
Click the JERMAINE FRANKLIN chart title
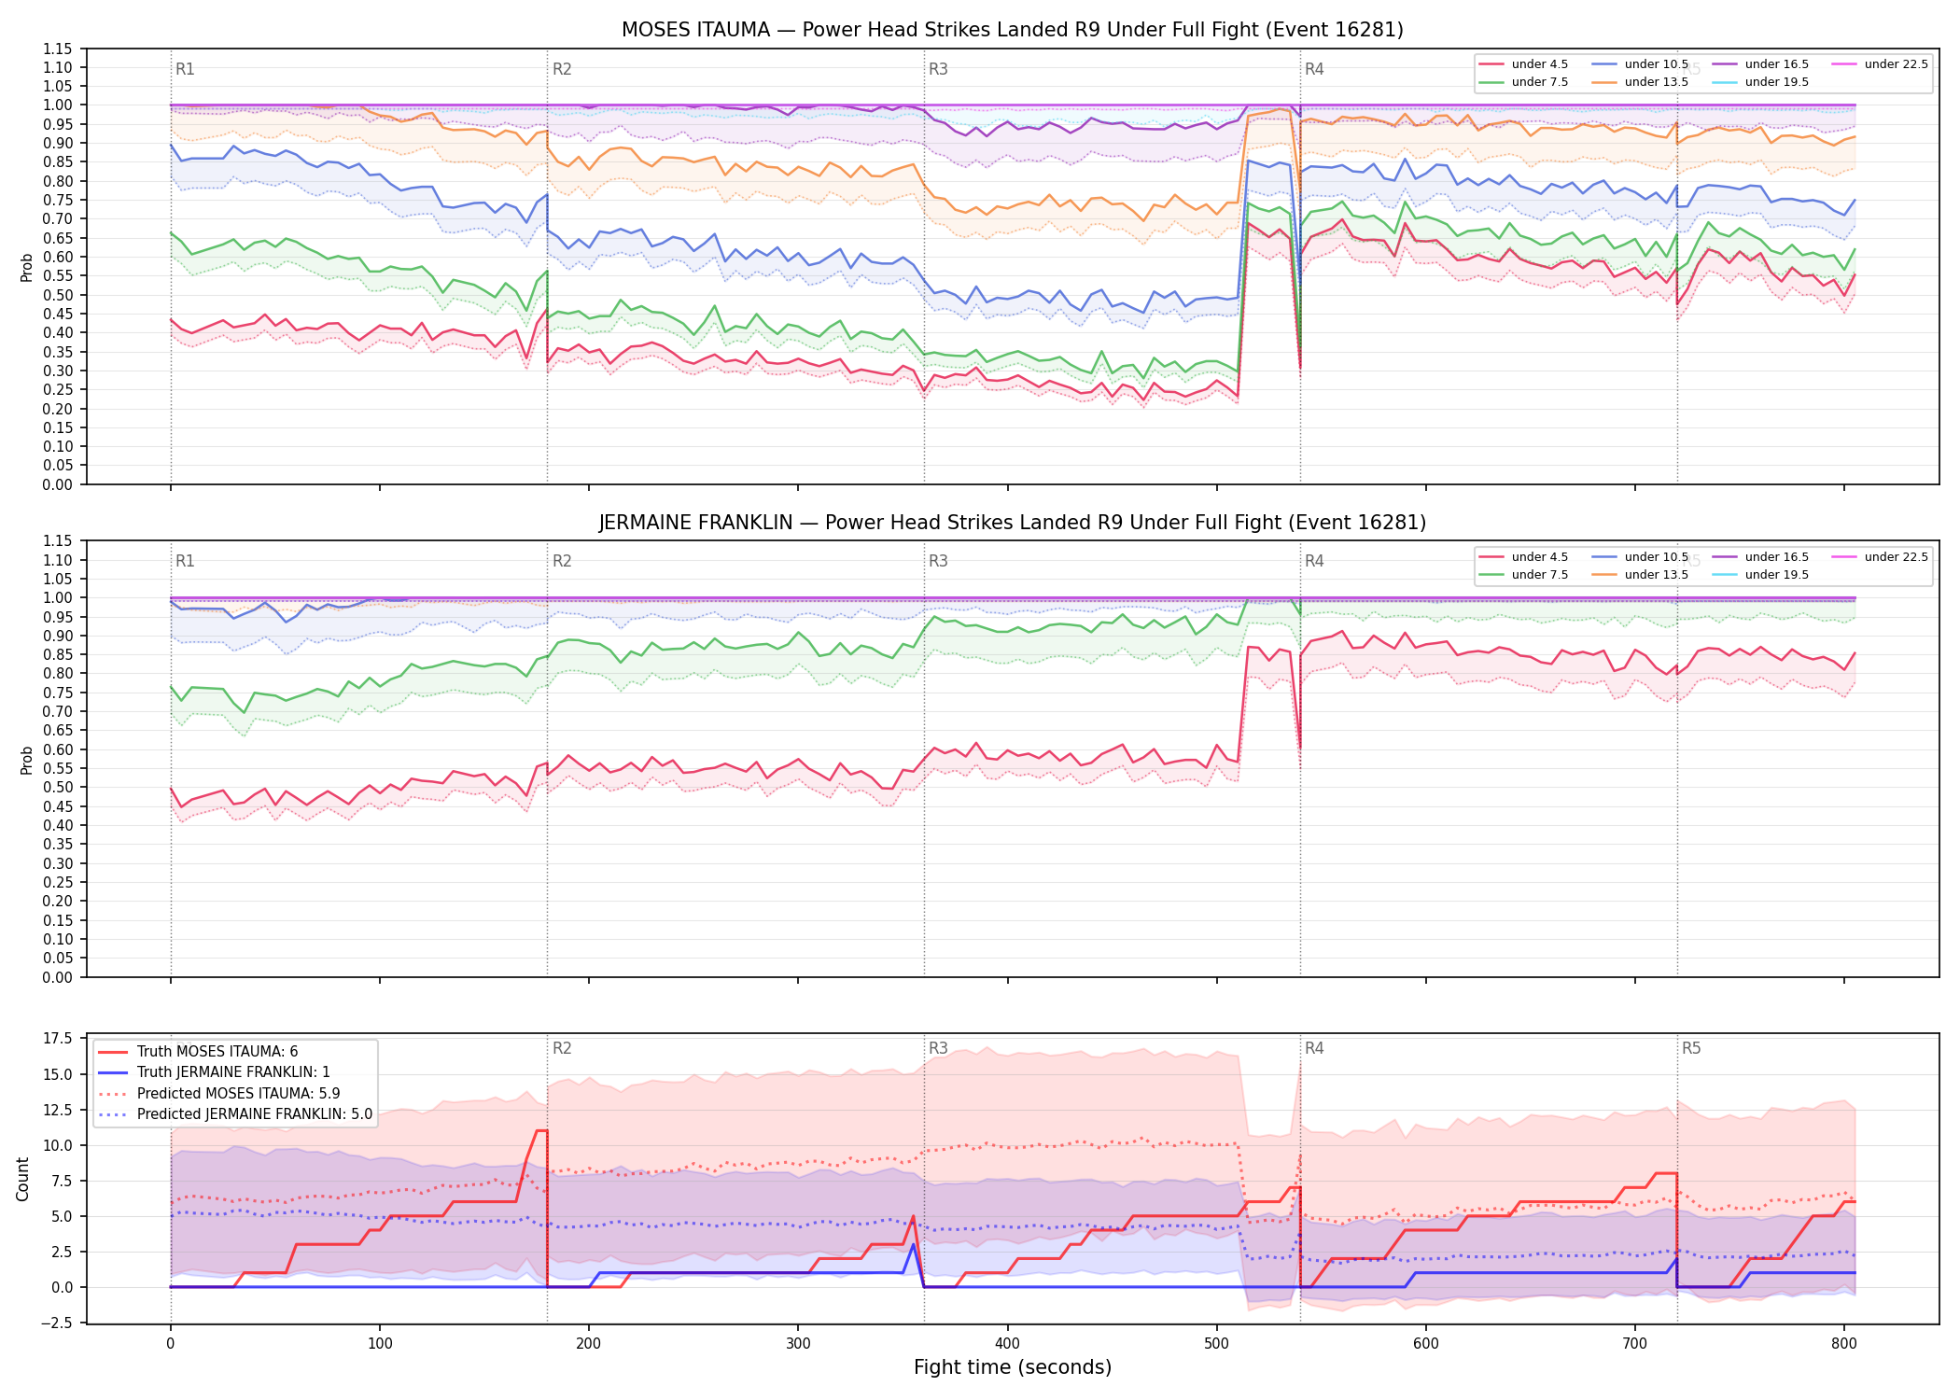click(1013, 523)
